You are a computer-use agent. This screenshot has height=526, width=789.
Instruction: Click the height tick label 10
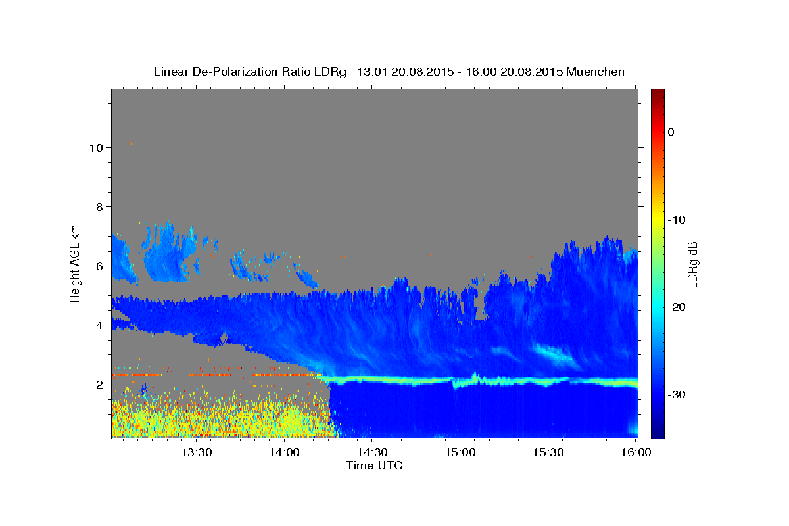point(95,147)
